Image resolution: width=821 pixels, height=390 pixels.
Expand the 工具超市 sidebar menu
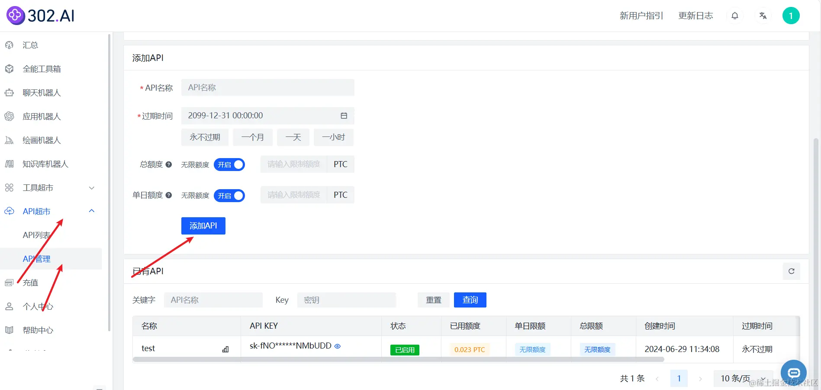tap(91, 187)
